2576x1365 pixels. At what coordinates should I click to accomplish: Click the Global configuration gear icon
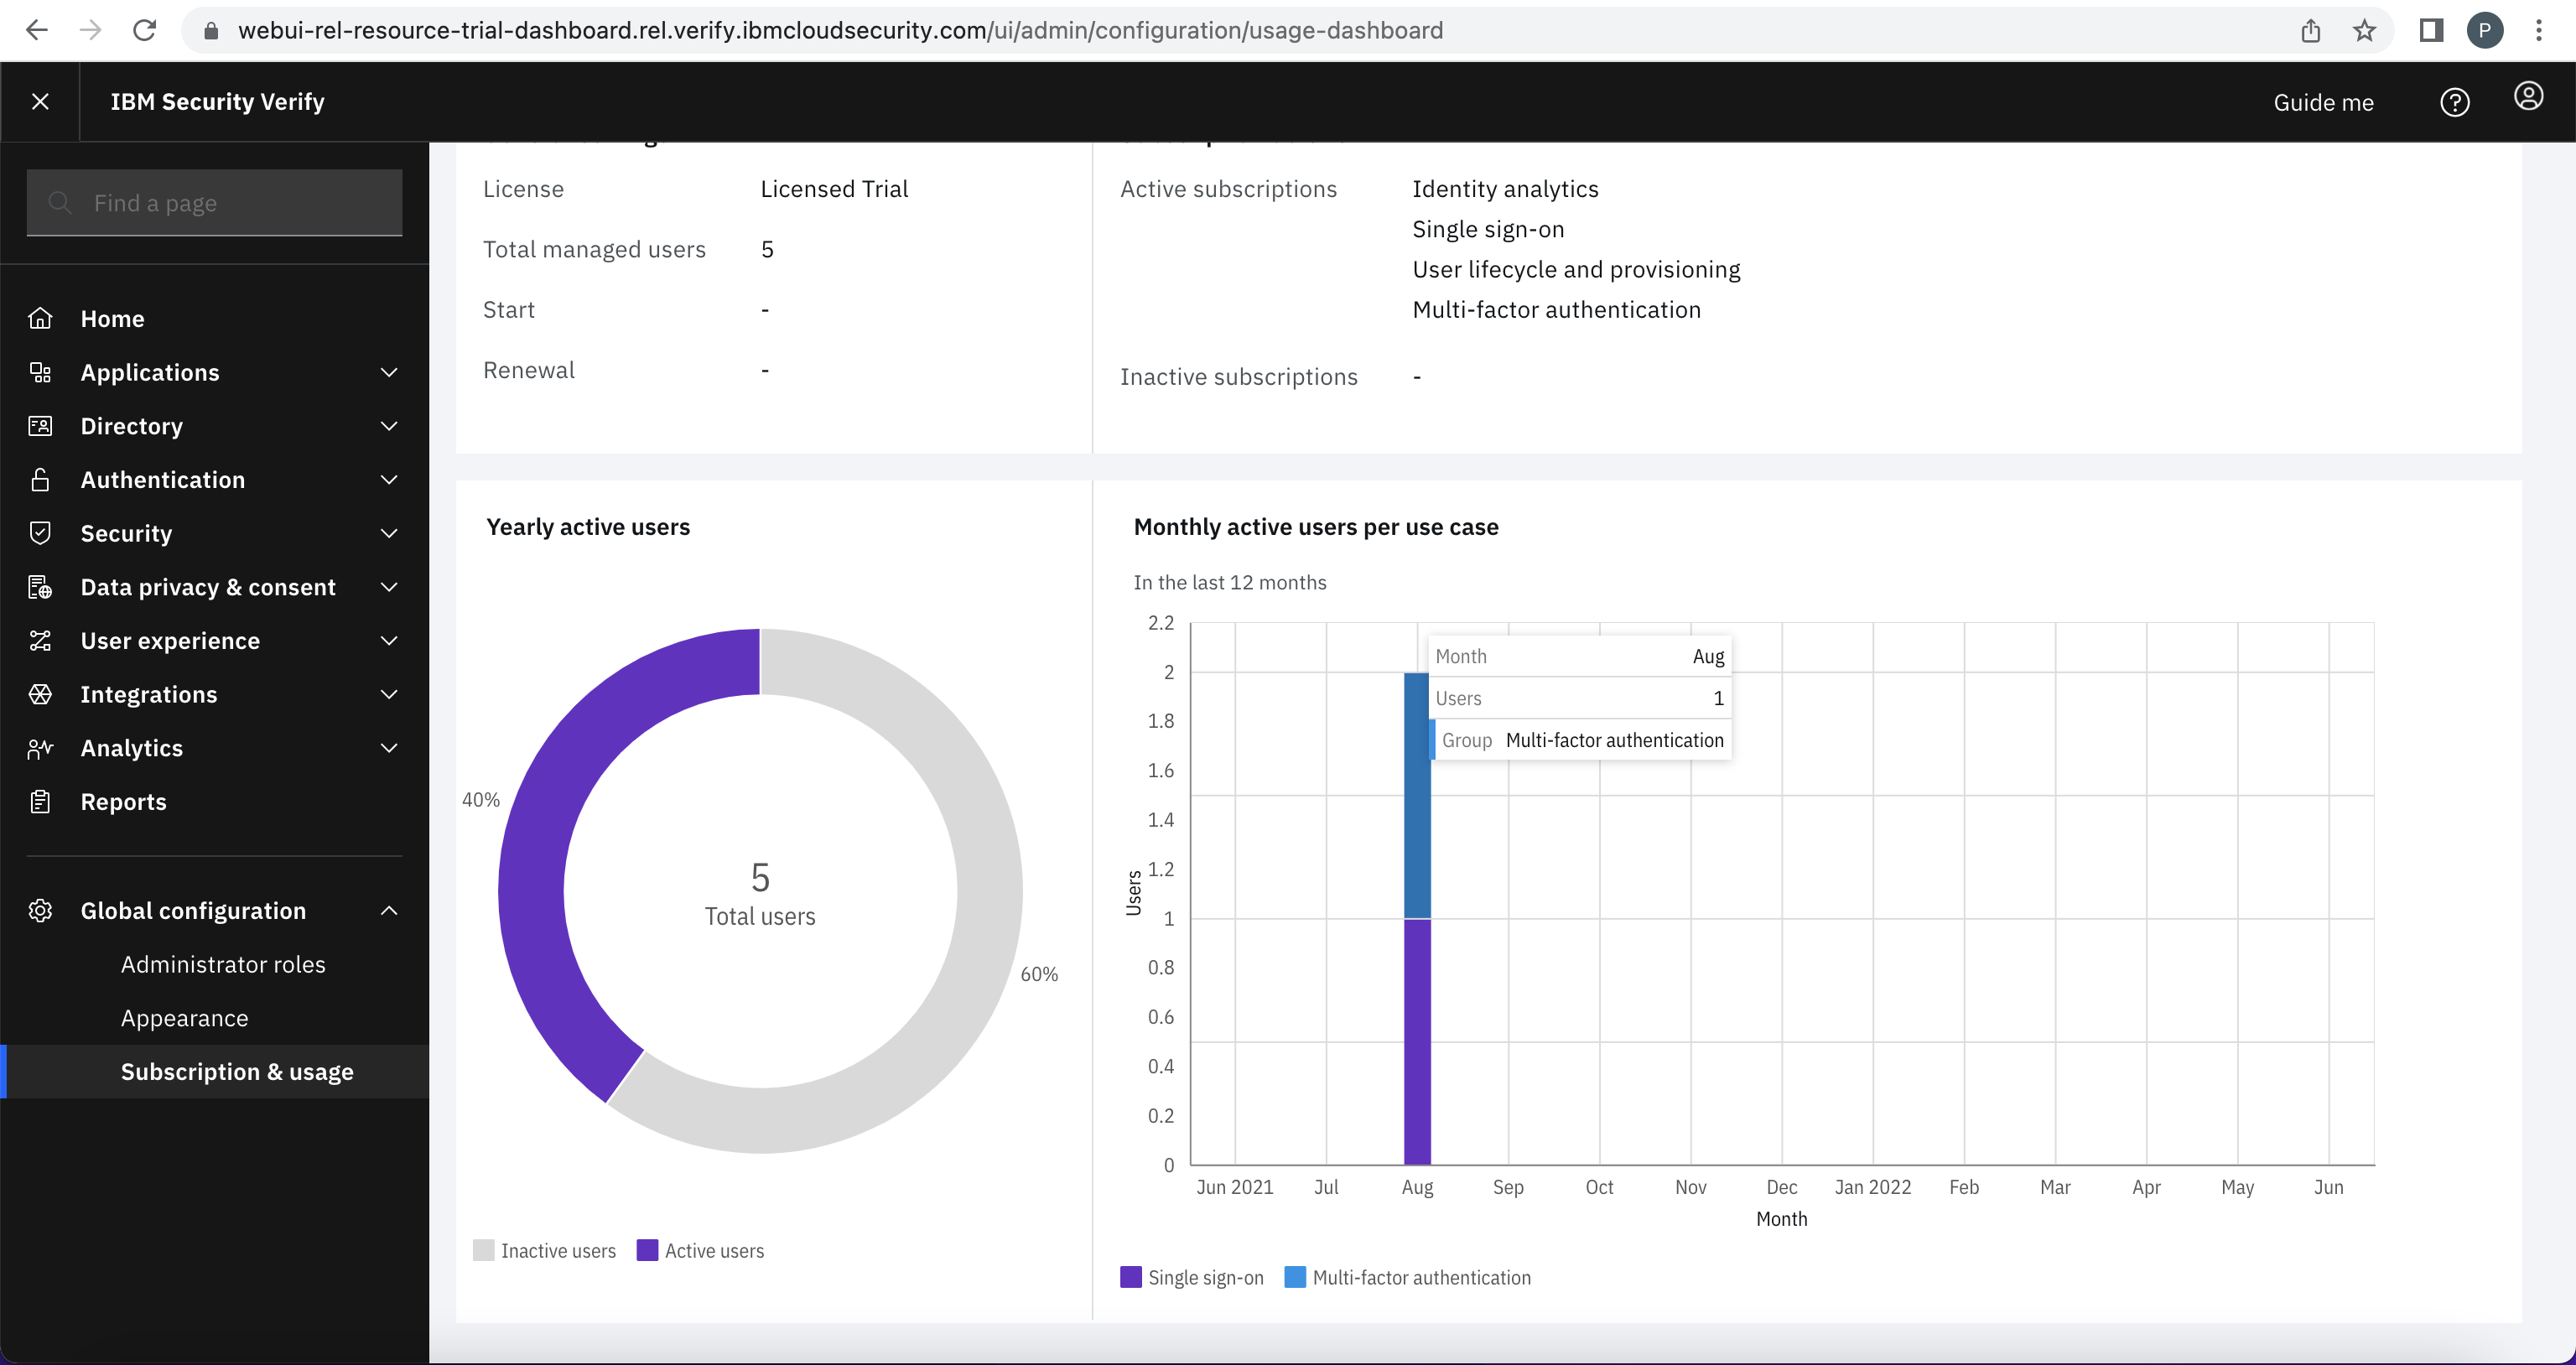pos(40,911)
